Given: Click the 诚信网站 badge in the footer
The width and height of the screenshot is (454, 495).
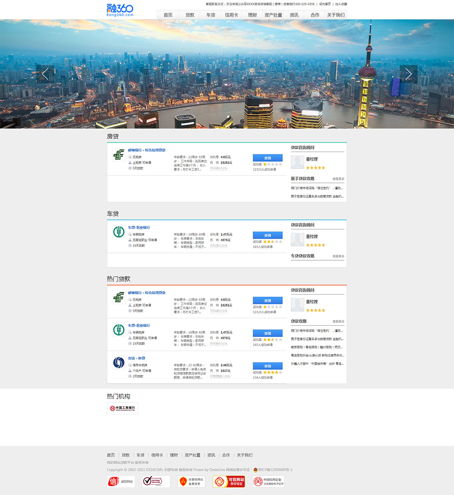Looking at the screenshot, I should click(x=121, y=481).
